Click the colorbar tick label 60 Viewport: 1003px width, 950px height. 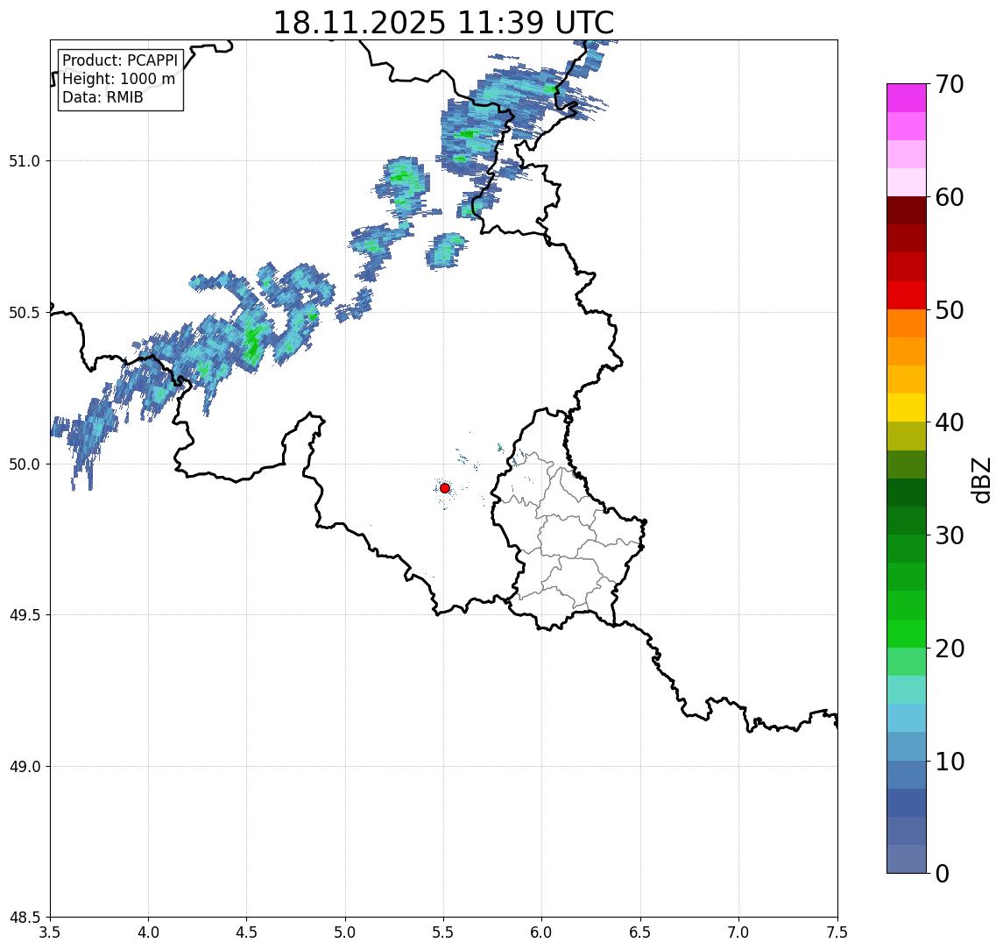coord(950,198)
